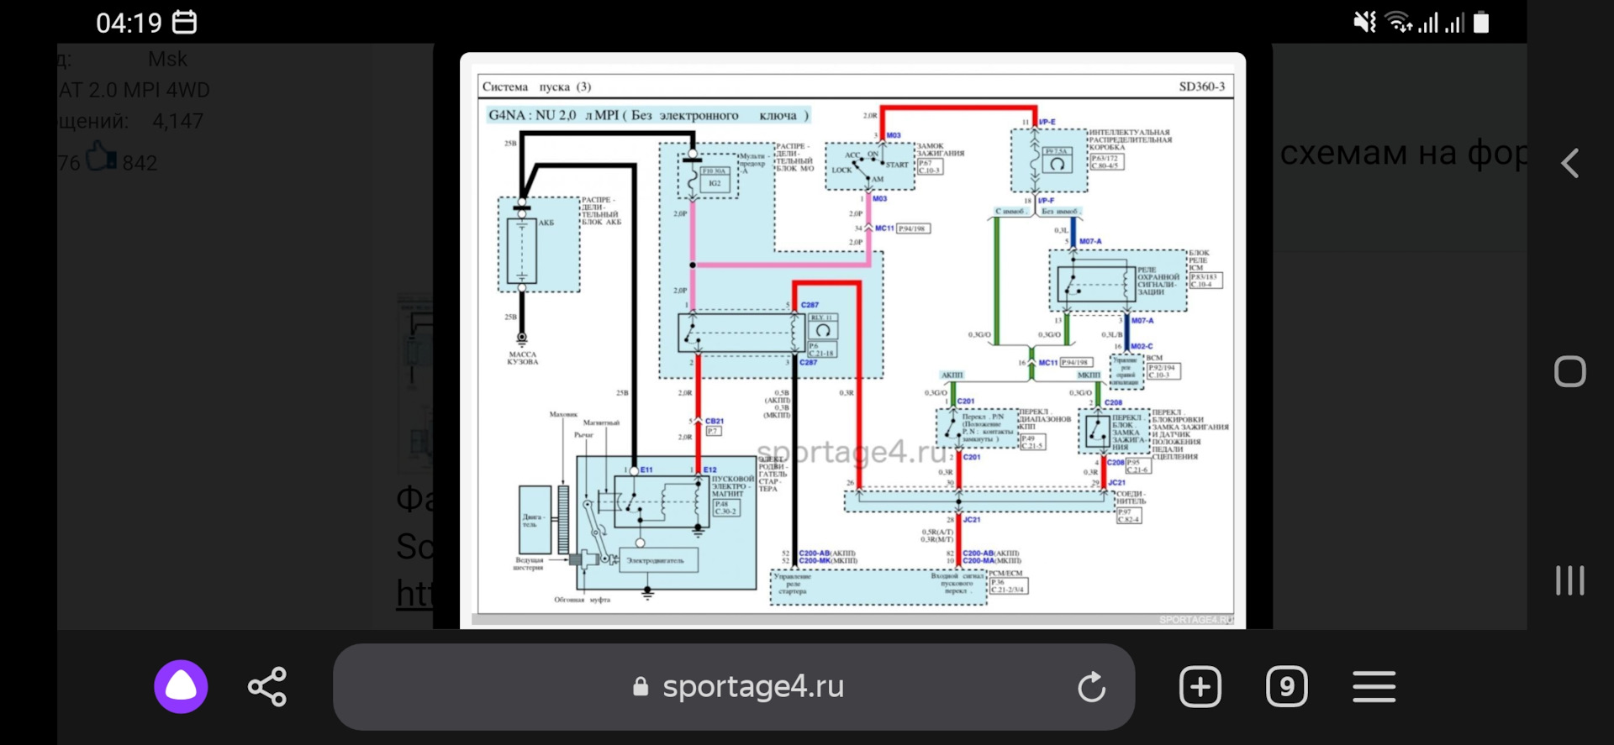Open a new tab with plus icon
The height and width of the screenshot is (745, 1614).
(x=1200, y=686)
